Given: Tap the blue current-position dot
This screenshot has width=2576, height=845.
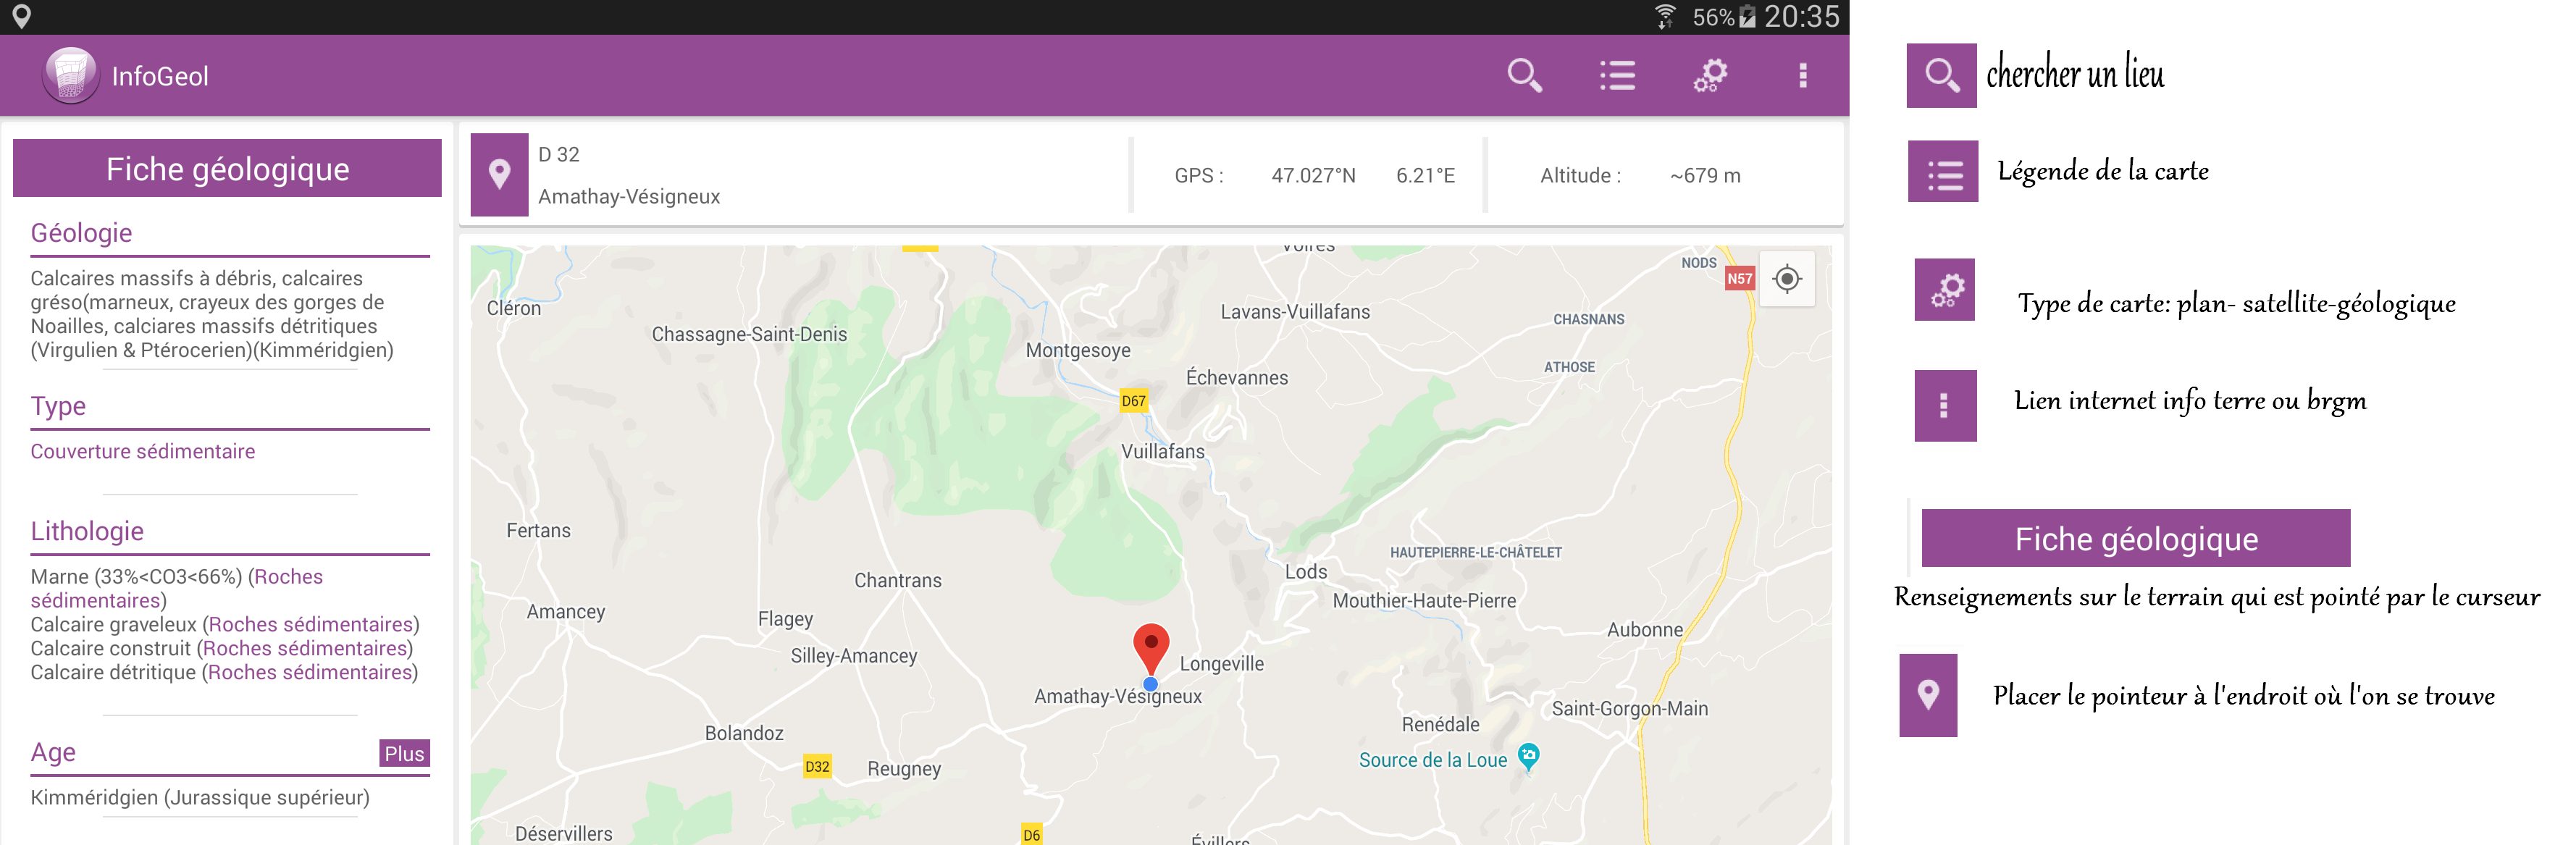Looking at the screenshot, I should click(1150, 684).
